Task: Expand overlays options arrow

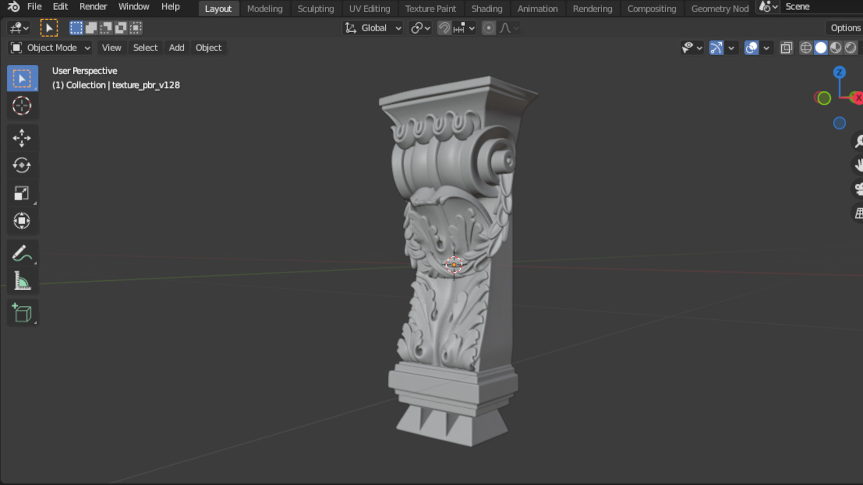Action: point(766,48)
